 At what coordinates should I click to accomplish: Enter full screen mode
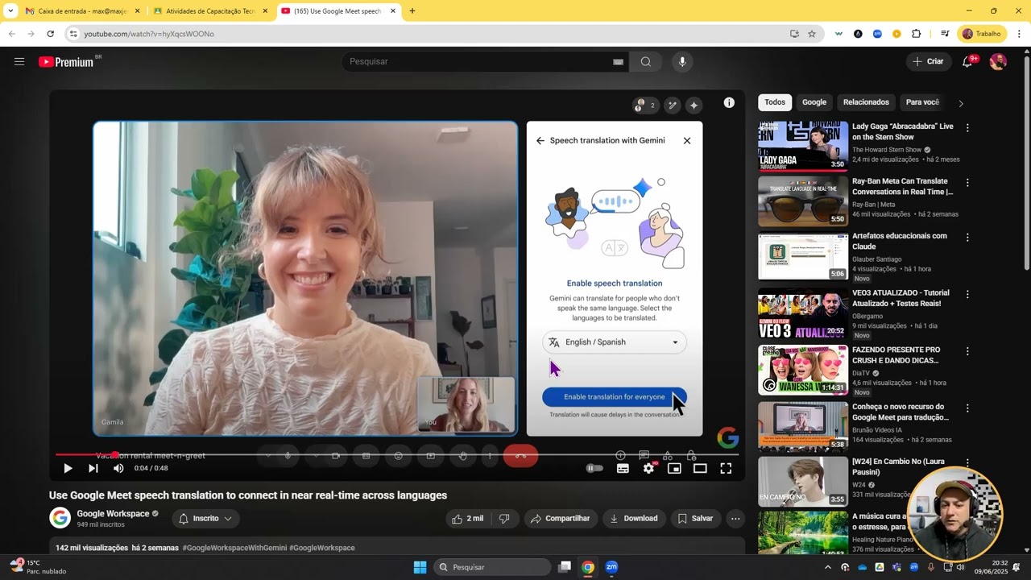726,468
